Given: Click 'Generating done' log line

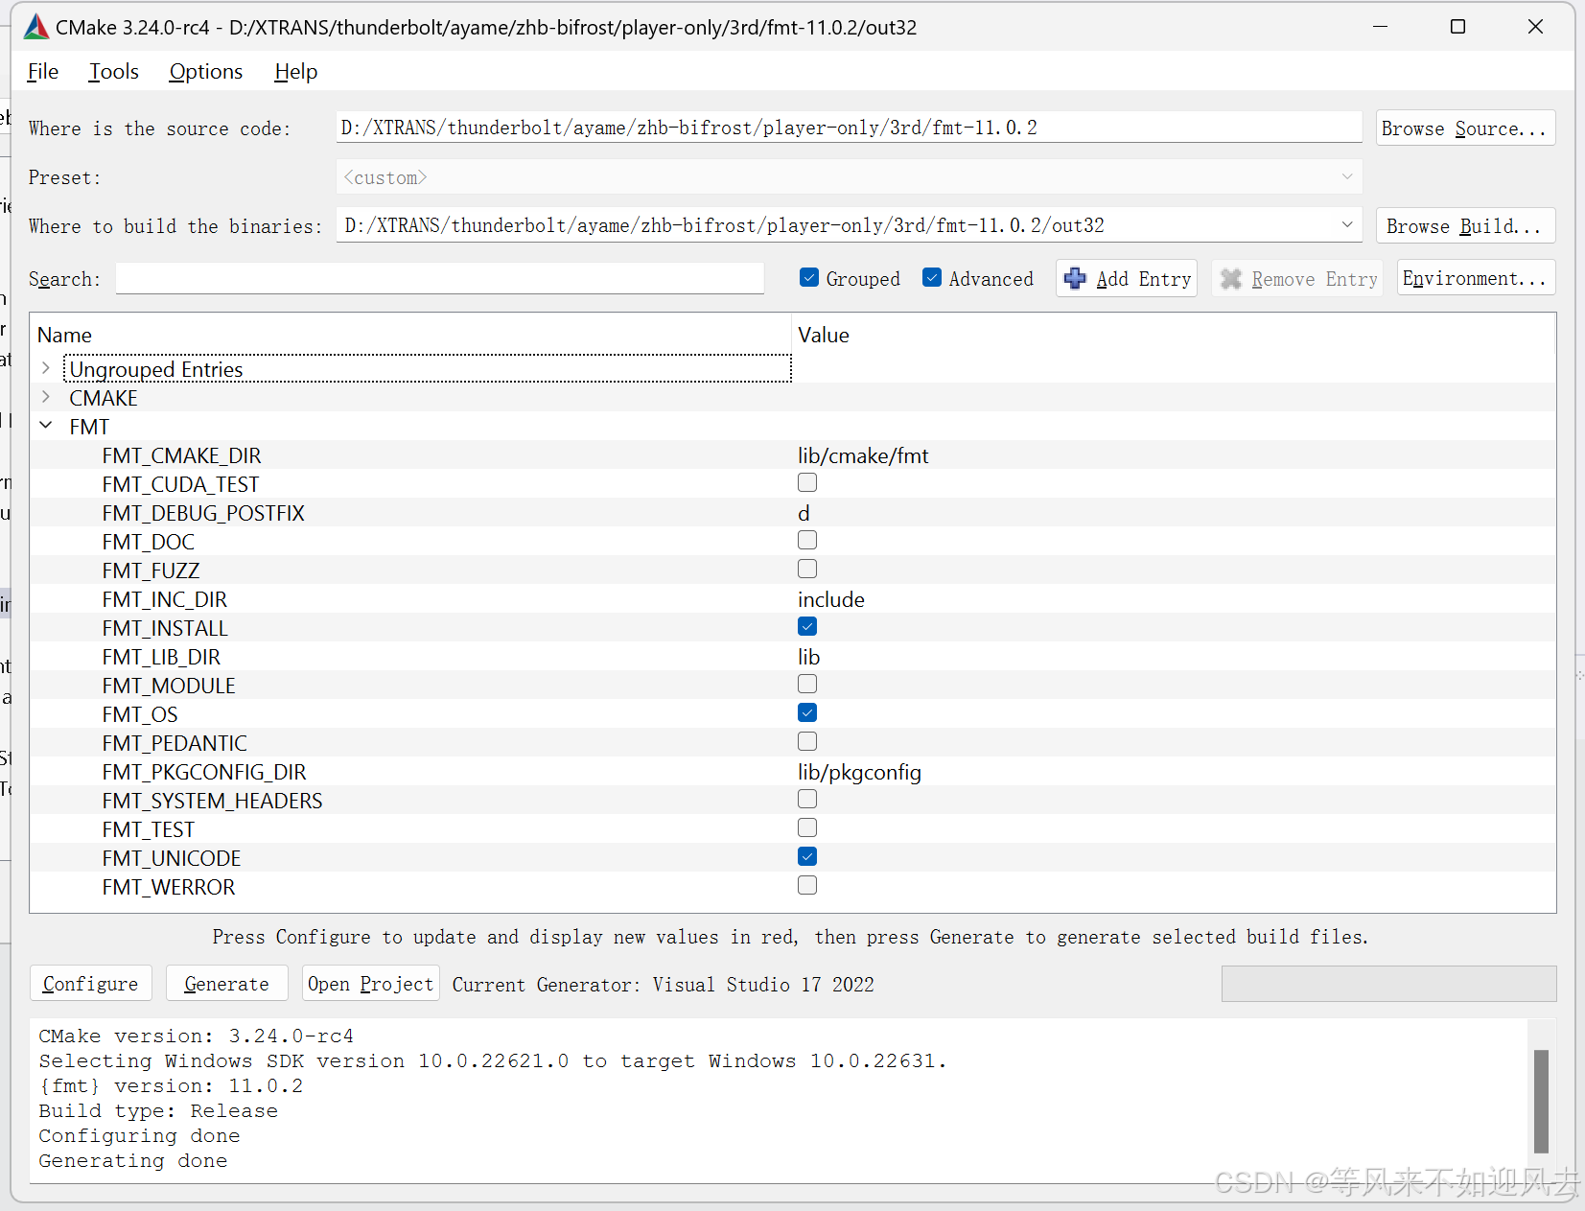Looking at the screenshot, I should (x=133, y=1160).
